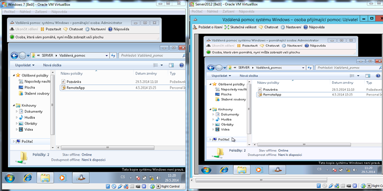
Task: Click Skutečná velikost in the Server2012 helper toolbar
Action: click(x=241, y=27)
